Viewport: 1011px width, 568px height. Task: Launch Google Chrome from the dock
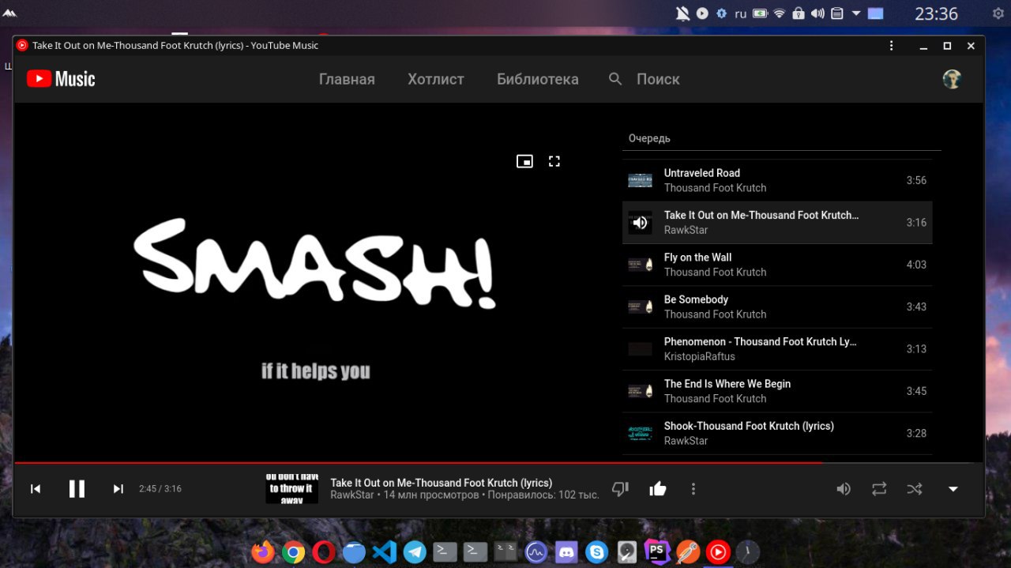click(294, 551)
